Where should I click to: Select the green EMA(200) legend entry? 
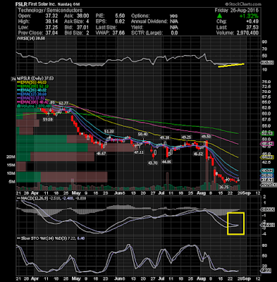point(32,86)
